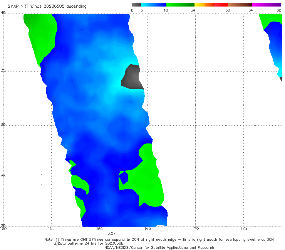
Task: Click the swath time label '6:27'
Action: click(111, 233)
